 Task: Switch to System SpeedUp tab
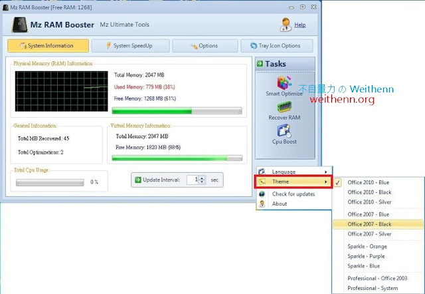pyautogui.click(x=130, y=46)
